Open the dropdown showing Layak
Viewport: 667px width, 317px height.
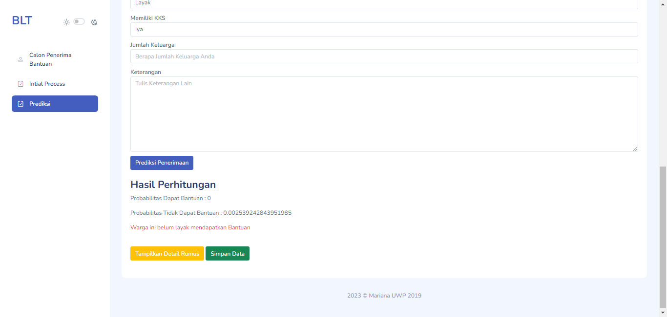click(x=384, y=4)
